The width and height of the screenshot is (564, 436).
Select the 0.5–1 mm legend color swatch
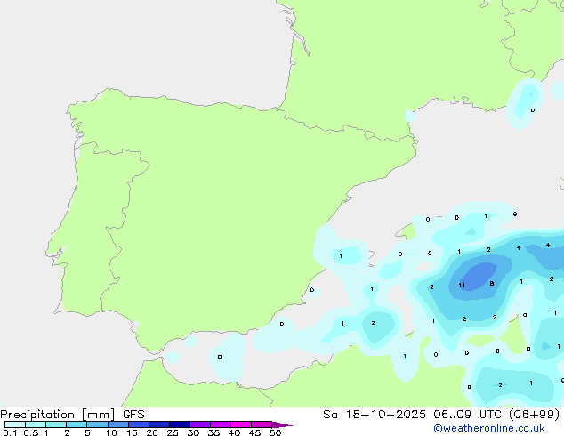36,424
